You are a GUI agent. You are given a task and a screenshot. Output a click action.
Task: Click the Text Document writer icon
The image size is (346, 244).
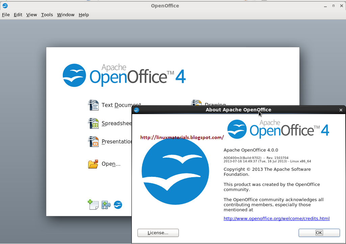[93, 105]
